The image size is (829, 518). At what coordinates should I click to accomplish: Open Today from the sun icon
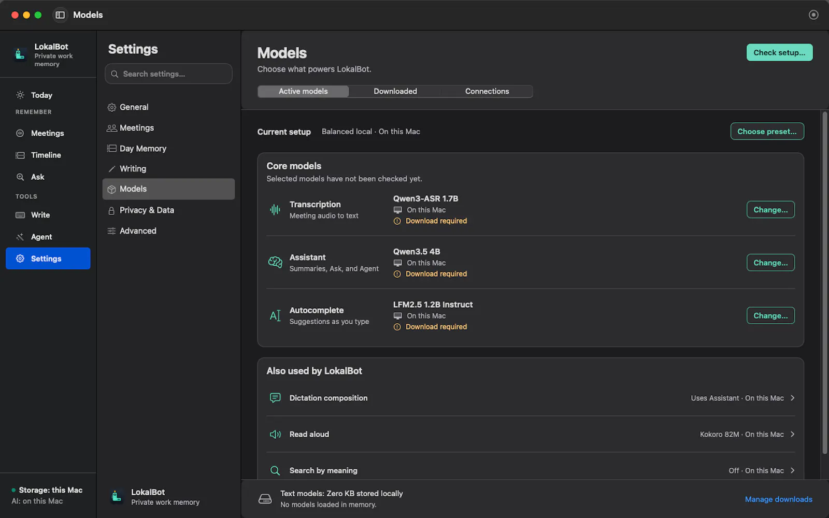tap(20, 95)
